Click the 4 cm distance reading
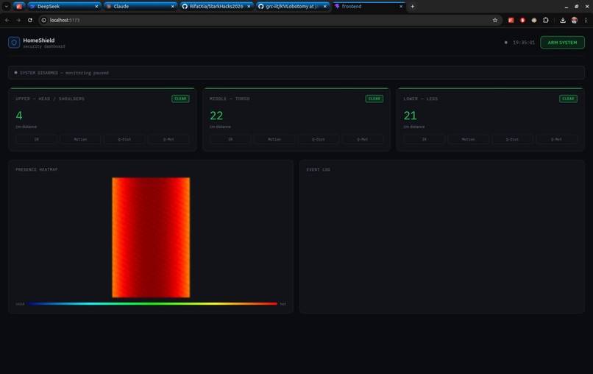 click(19, 116)
